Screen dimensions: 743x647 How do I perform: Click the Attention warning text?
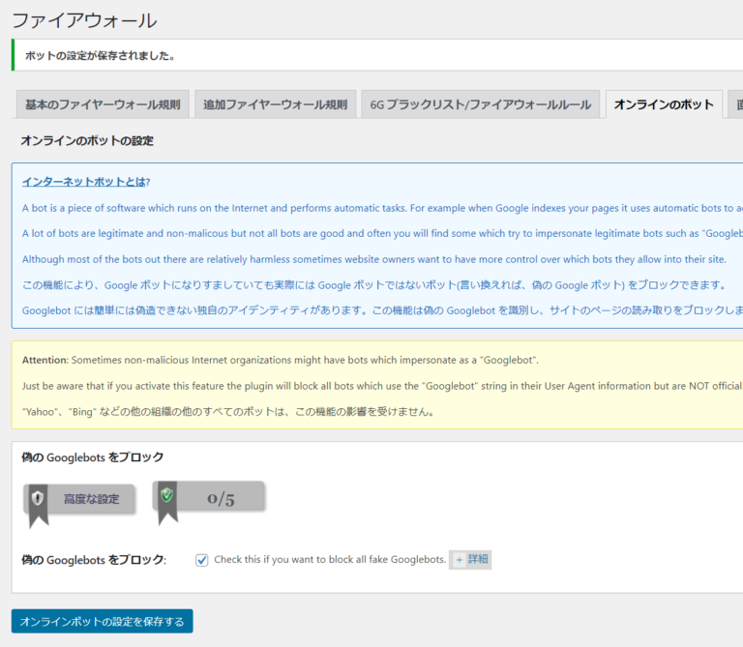click(x=280, y=360)
